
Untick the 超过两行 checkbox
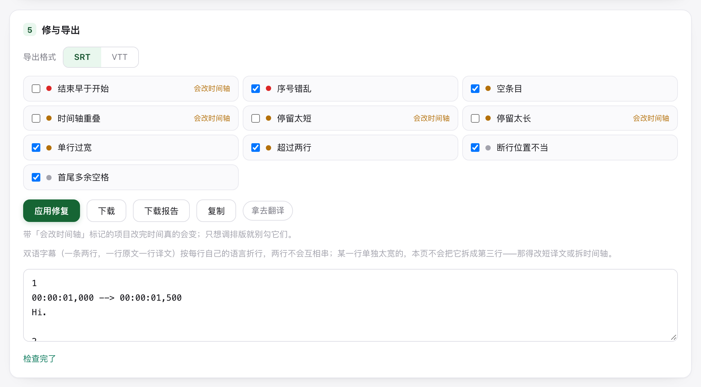click(256, 148)
